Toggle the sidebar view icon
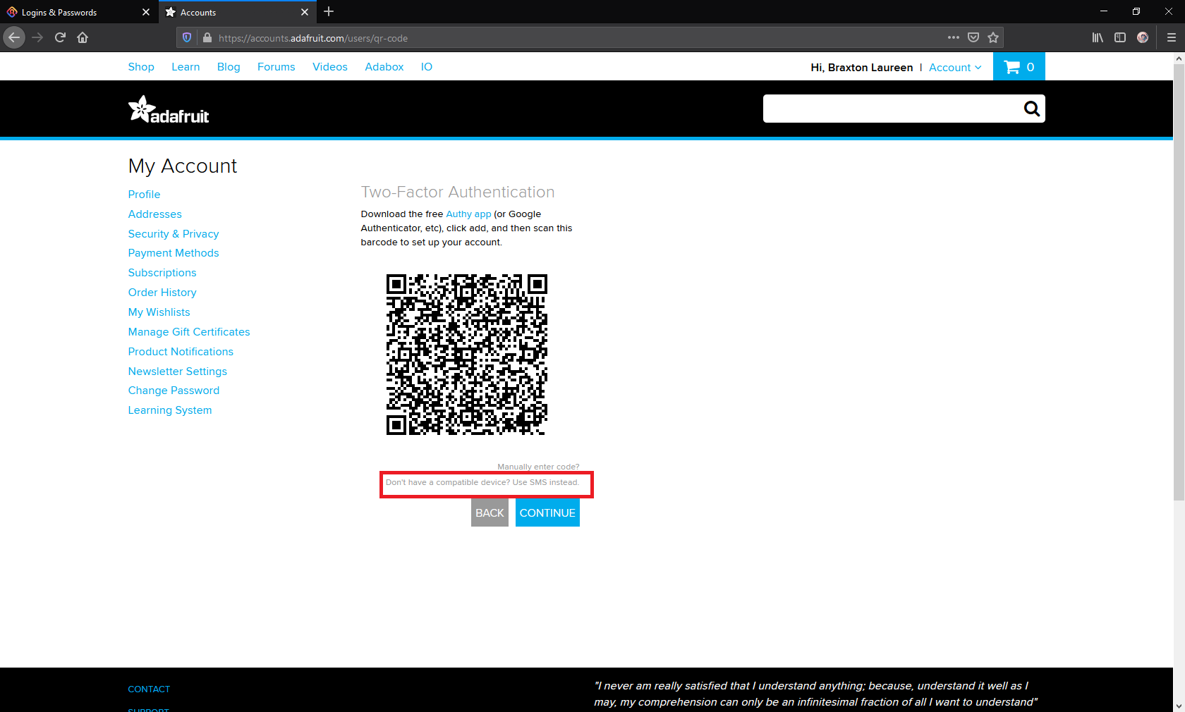 pos(1120,37)
